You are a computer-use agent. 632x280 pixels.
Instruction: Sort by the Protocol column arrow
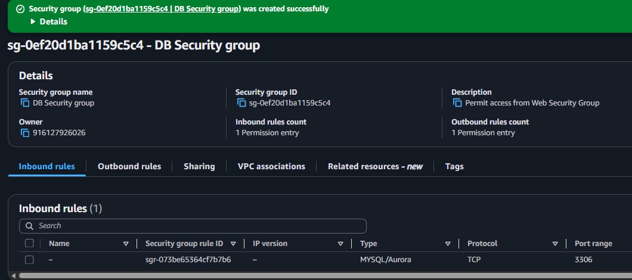pos(555,244)
